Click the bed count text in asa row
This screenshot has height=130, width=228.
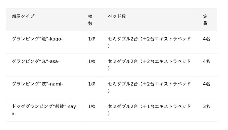tap(149, 61)
